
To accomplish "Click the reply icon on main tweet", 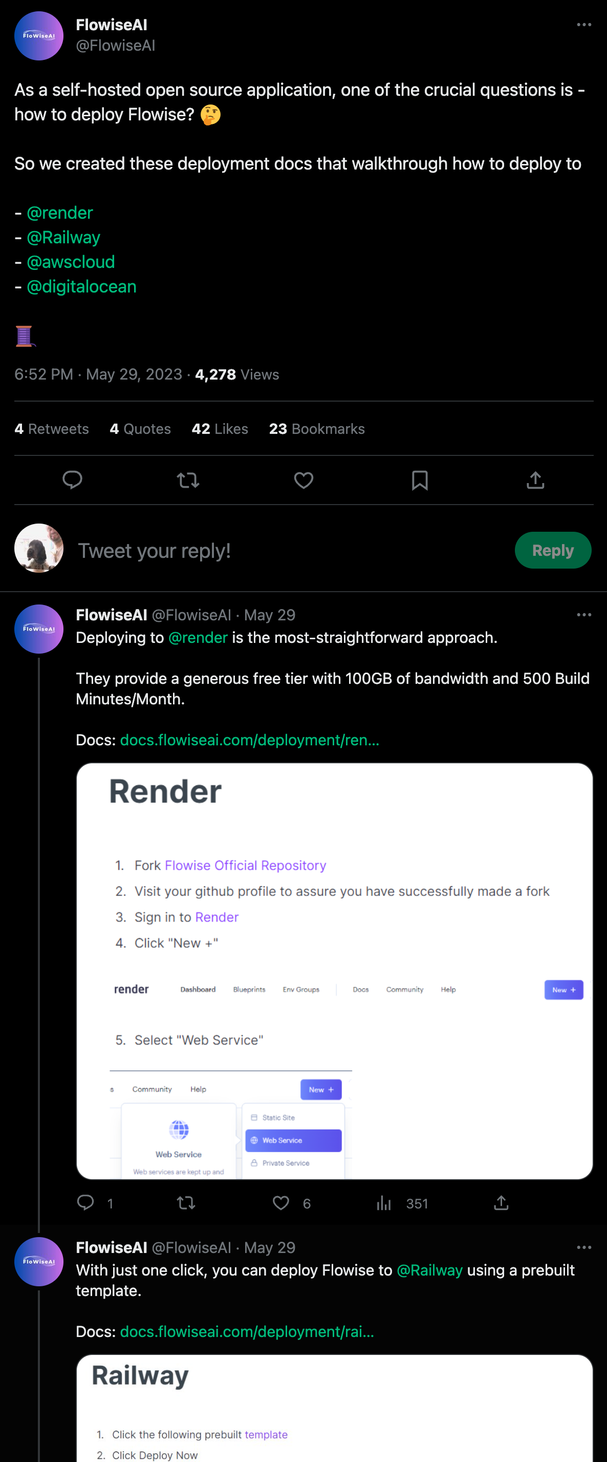I will click(72, 480).
